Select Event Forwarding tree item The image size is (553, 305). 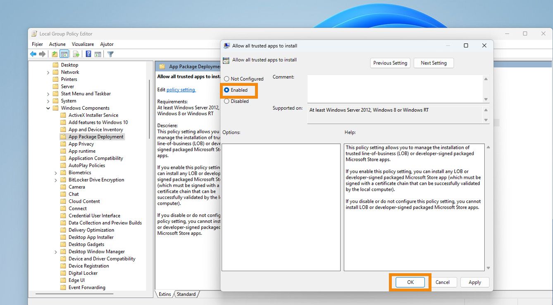[x=87, y=288]
